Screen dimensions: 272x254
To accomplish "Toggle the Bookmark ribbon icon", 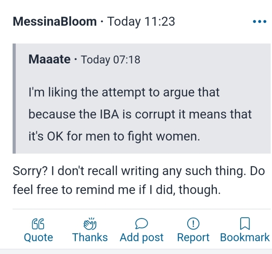I will click(x=244, y=223).
